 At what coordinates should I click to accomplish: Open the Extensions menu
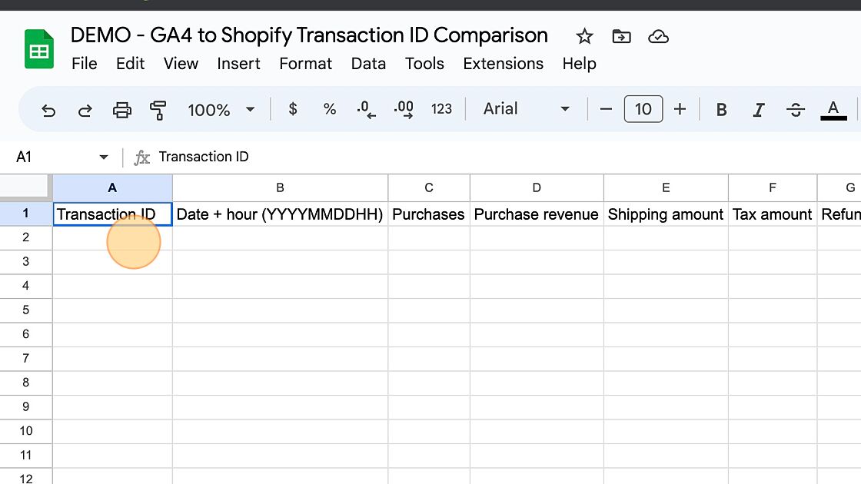pos(503,64)
